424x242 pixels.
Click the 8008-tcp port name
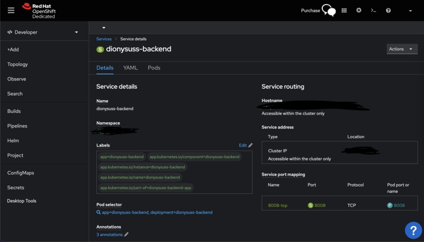[x=278, y=205]
